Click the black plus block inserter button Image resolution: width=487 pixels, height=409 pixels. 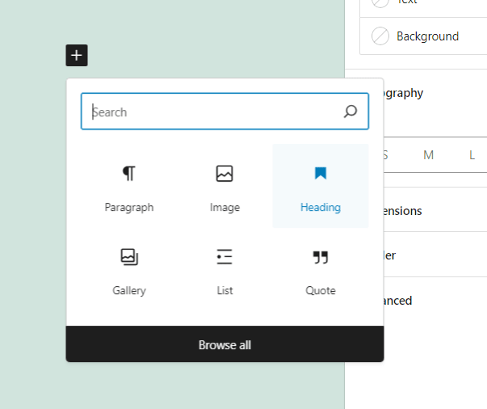tap(77, 55)
